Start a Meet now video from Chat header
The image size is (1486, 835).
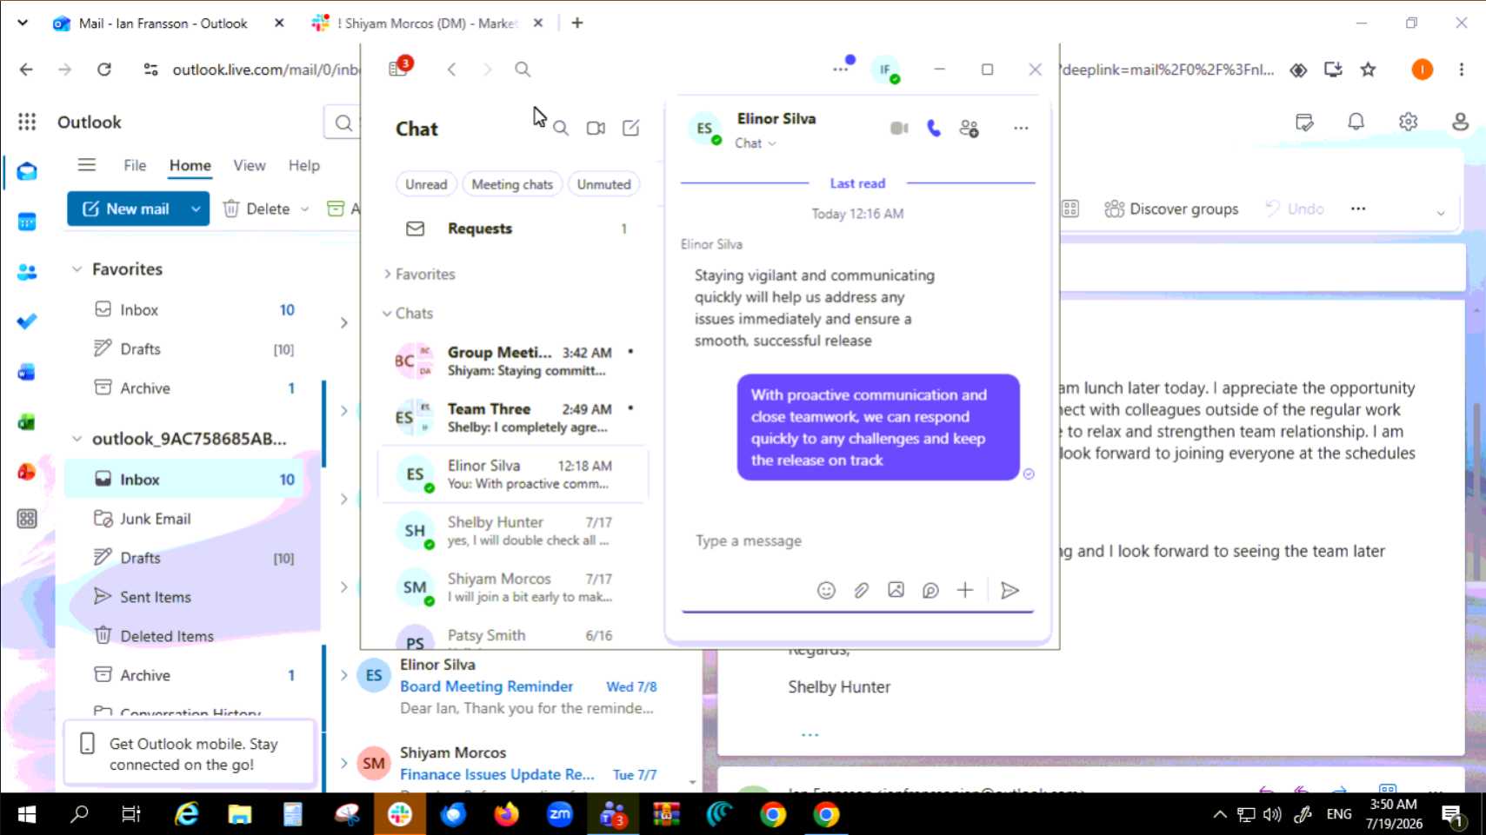pos(596,129)
